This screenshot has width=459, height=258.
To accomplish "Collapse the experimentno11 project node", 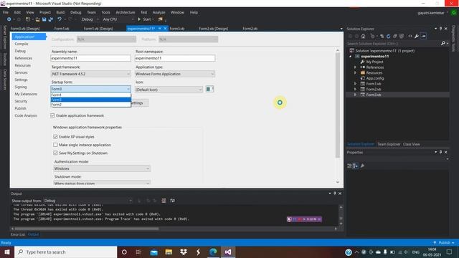I will click(x=351, y=56).
